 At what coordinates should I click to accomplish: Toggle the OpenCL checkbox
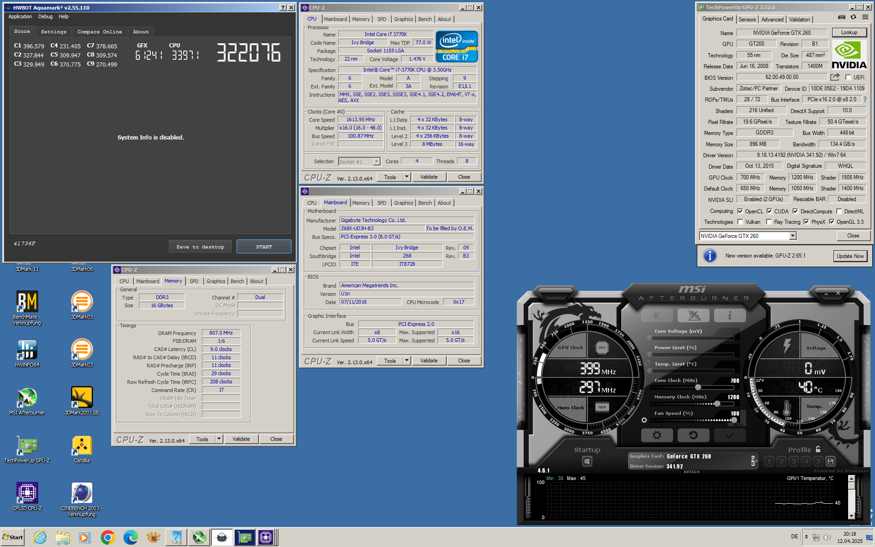click(740, 212)
